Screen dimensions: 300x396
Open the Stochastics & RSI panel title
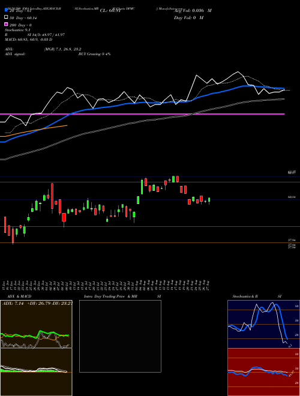click(257, 296)
